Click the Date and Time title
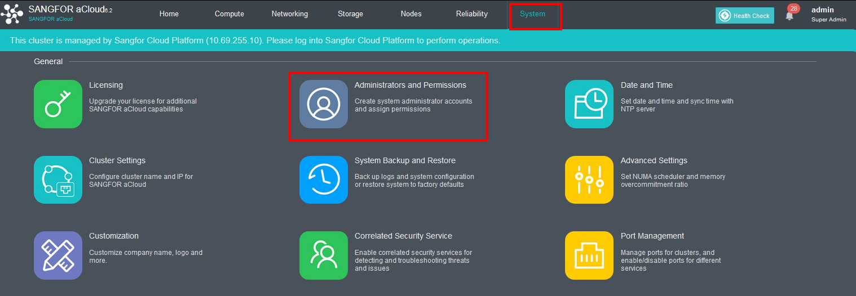Image resolution: width=856 pixels, height=296 pixels. click(x=647, y=85)
